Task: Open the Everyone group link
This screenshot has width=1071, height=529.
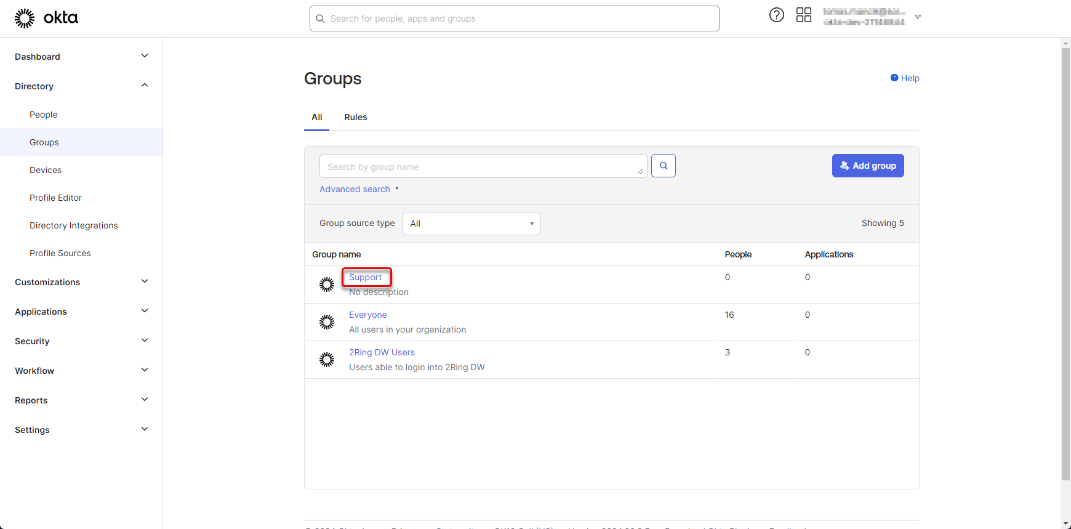Action: click(x=367, y=315)
